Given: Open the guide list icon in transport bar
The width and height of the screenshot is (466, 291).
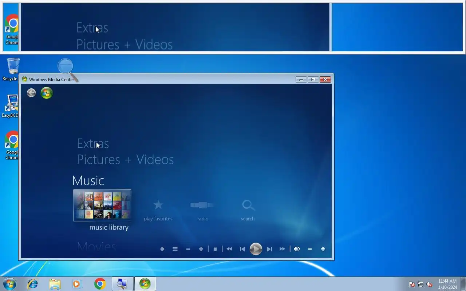Looking at the screenshot, I should [175, 249].
